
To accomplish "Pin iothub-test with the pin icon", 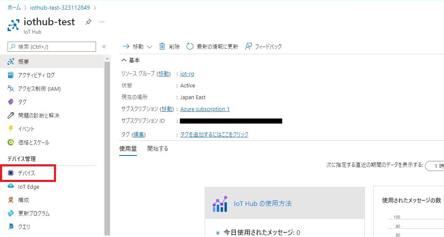I will click(x=88, y=22).
